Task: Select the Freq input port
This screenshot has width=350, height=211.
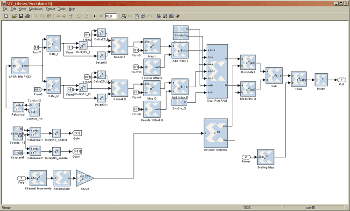Action: click(x=21, y=178)
